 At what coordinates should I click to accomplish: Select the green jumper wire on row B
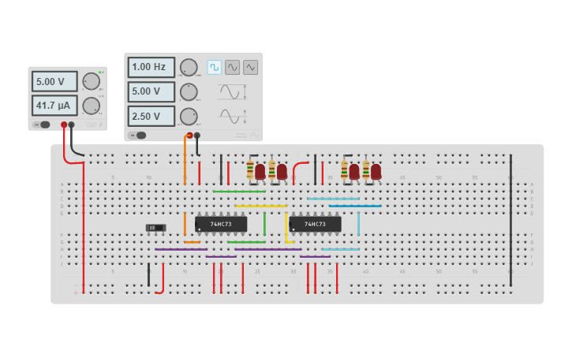pos(239,192)
